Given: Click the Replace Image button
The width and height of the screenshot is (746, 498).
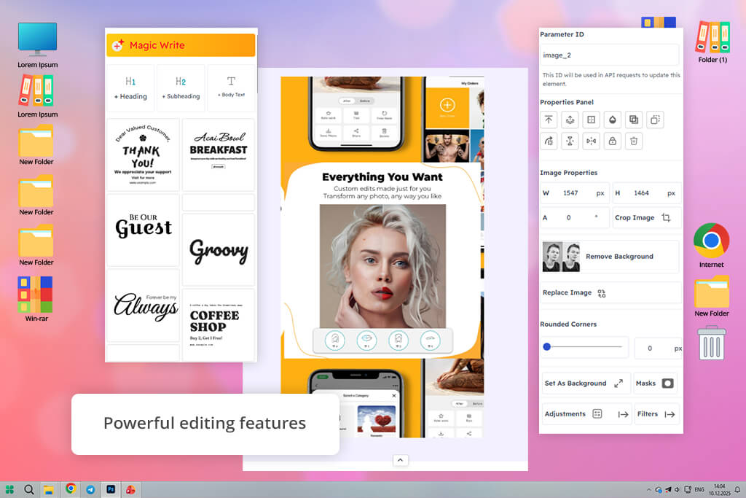Looking at the screenshot, I should (610, 293).
